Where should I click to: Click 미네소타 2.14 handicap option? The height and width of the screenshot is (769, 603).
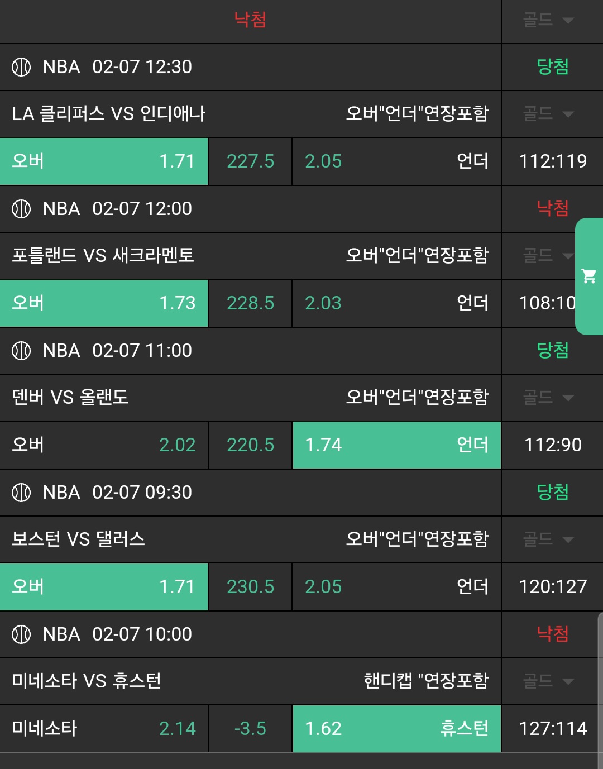[104, 729]
